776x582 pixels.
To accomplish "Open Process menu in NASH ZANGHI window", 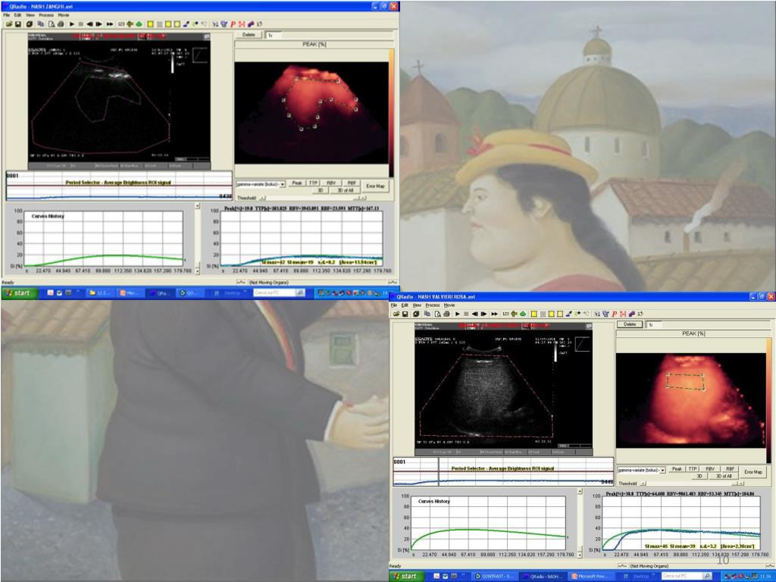I will click(46, 15).
